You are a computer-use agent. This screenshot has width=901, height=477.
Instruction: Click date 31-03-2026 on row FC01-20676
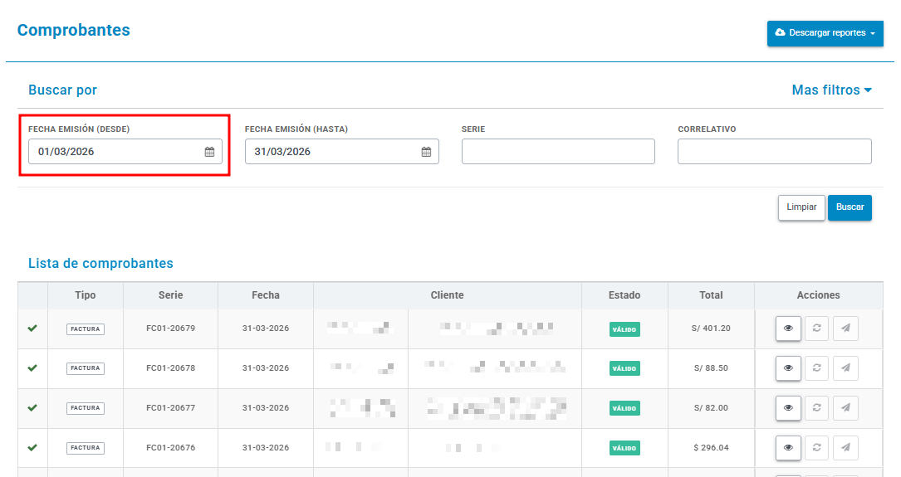tap(266, 448)
